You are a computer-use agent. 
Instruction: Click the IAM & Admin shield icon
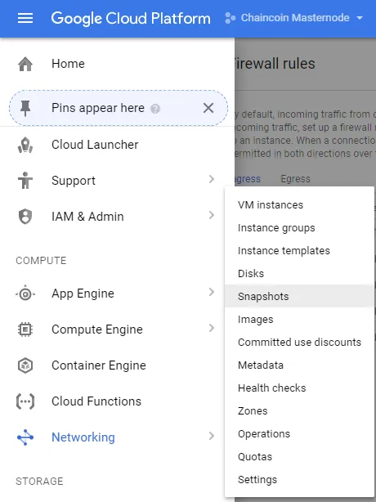pos(25,217)
